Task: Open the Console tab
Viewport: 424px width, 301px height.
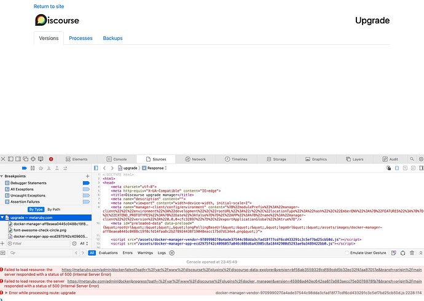Action: 117,159
